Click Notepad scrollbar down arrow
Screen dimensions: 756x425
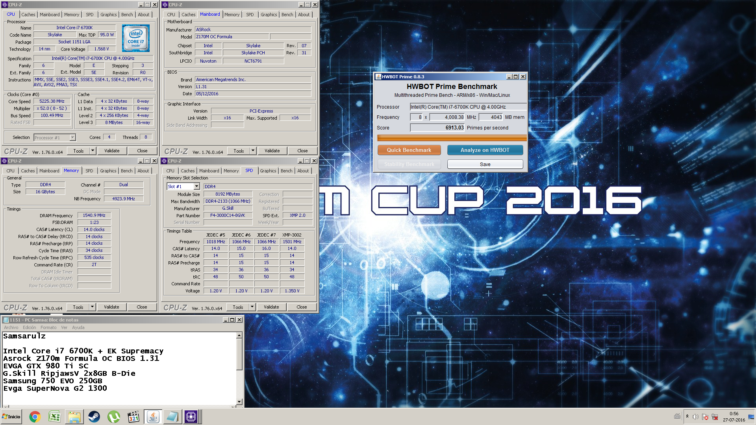239,402
